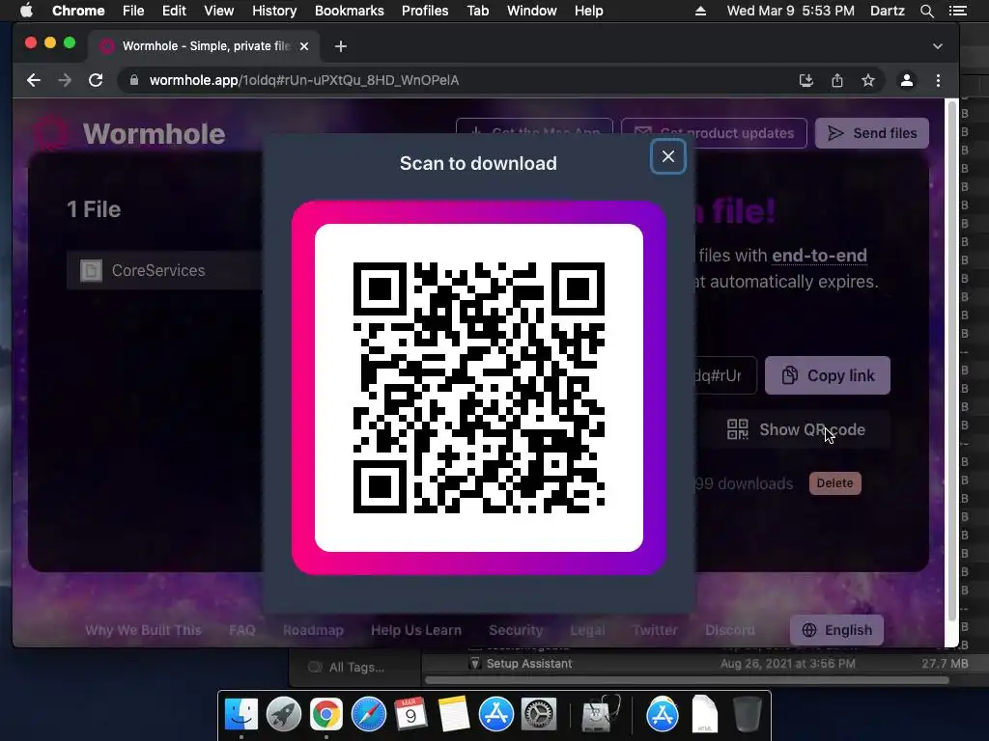Open the Legal footer link
Viewport: 989px width, 741px height.
pyautogui.click(x=587, y=630)
